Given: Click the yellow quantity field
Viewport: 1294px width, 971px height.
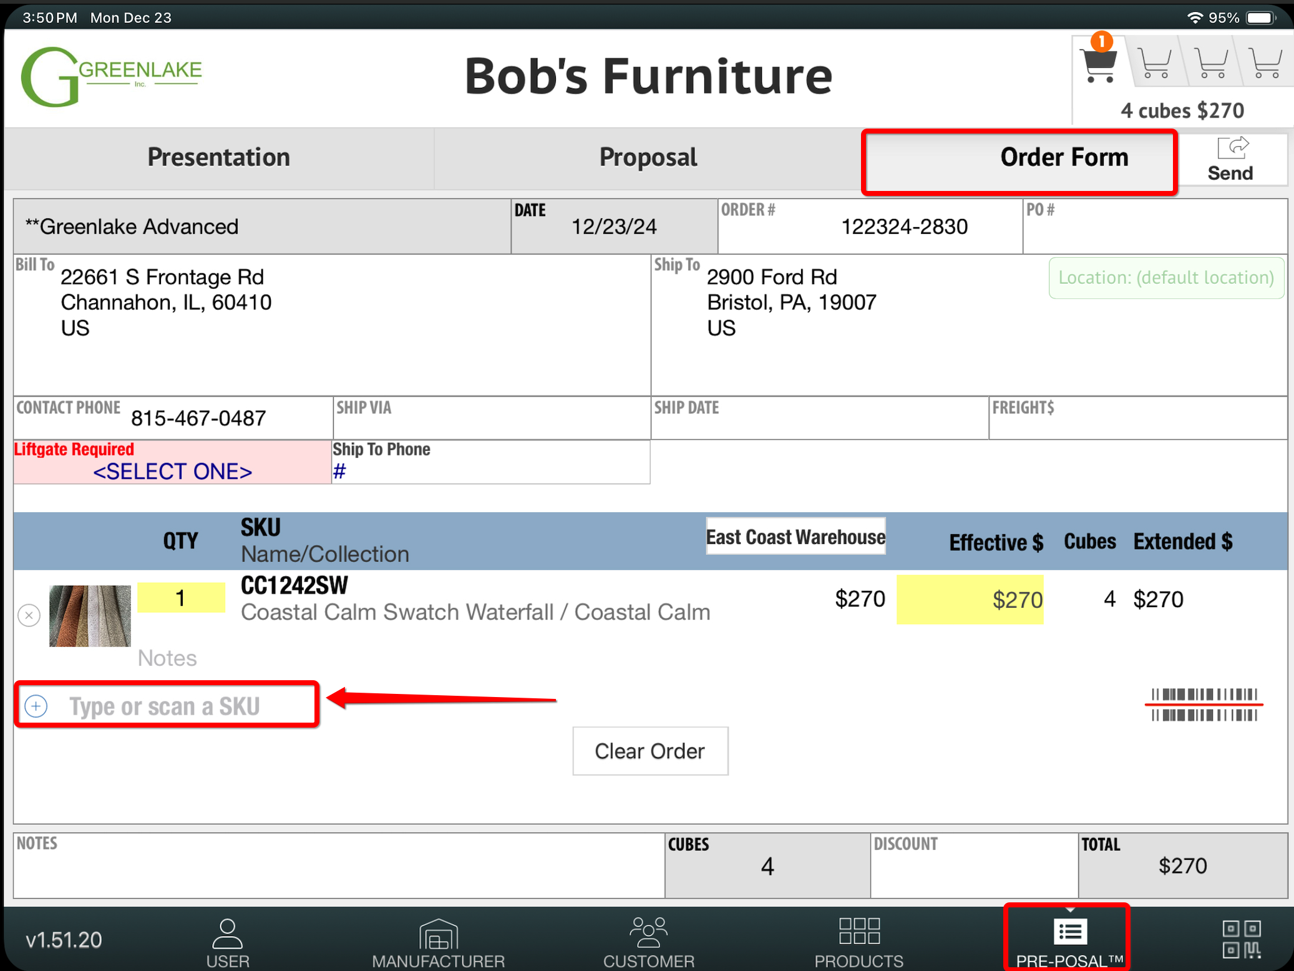Looking at the screenshot, I should (181, 598).
